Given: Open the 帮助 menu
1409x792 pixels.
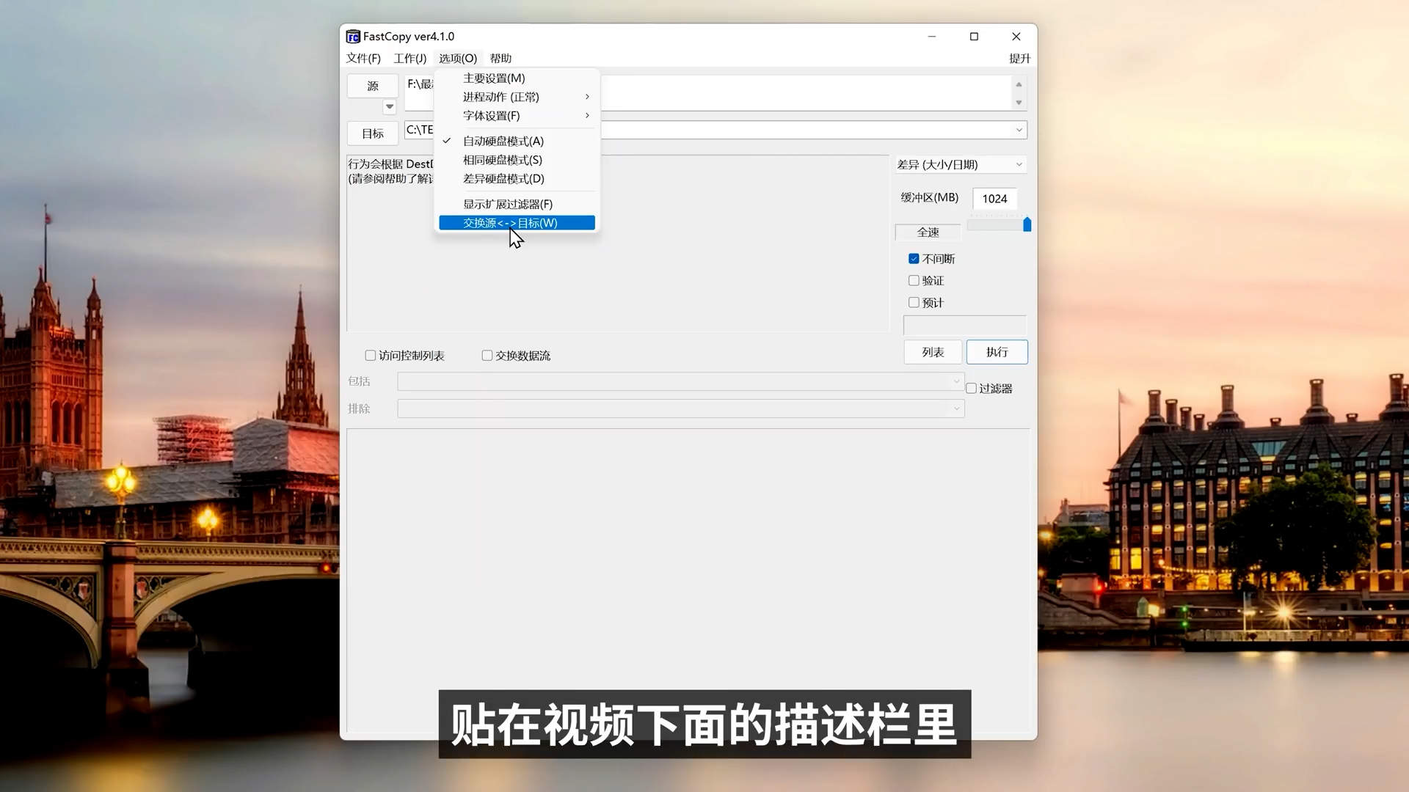Looking at the screenshot, I should point(500,58).
